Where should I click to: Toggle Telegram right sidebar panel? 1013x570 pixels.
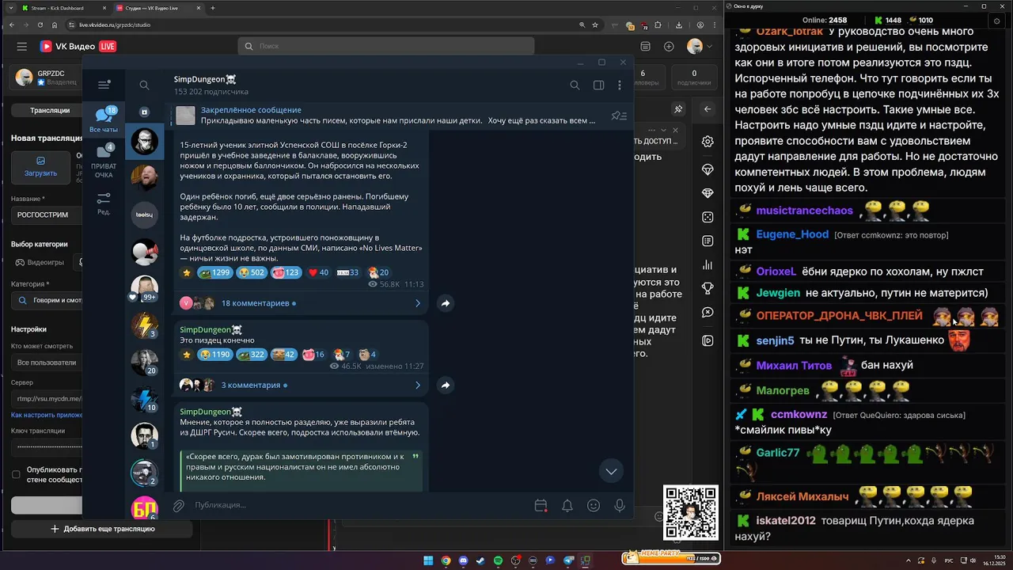tap(598, 85)
